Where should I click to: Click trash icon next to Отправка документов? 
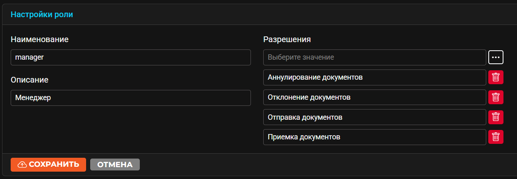(496, 117)
